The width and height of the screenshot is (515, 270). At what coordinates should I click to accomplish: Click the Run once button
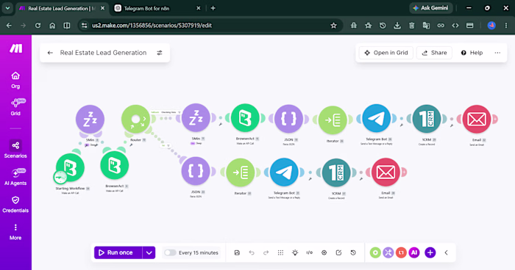[118, 252]
